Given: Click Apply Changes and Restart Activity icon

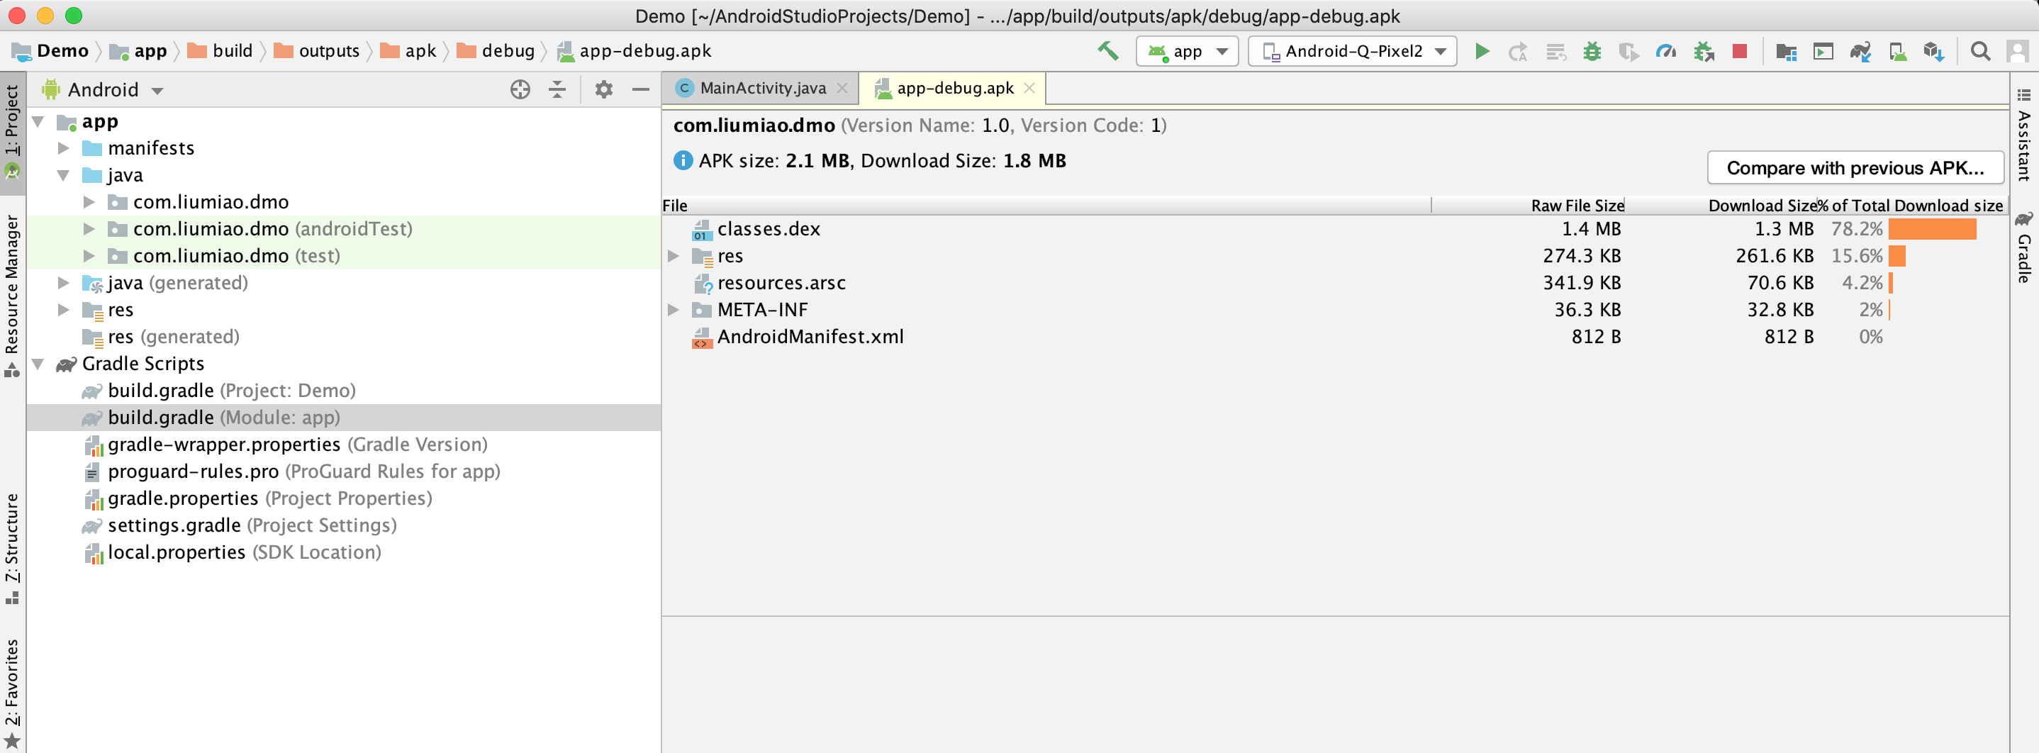Looking at the screenshot, I should [x=1517, y=52].
